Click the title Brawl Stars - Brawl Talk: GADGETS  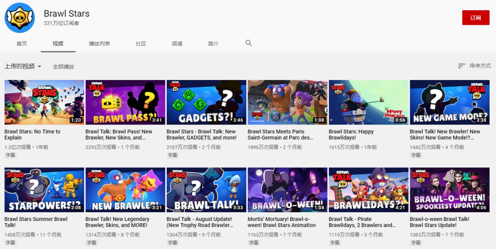click(202, 135)
